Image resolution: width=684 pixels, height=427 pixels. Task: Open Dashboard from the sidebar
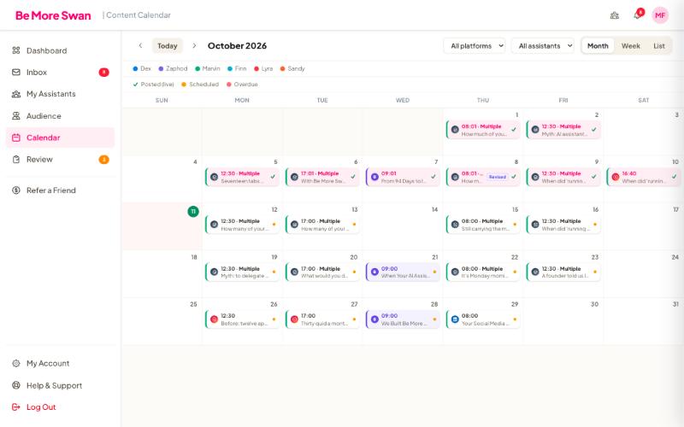click(x=60, y=50)
